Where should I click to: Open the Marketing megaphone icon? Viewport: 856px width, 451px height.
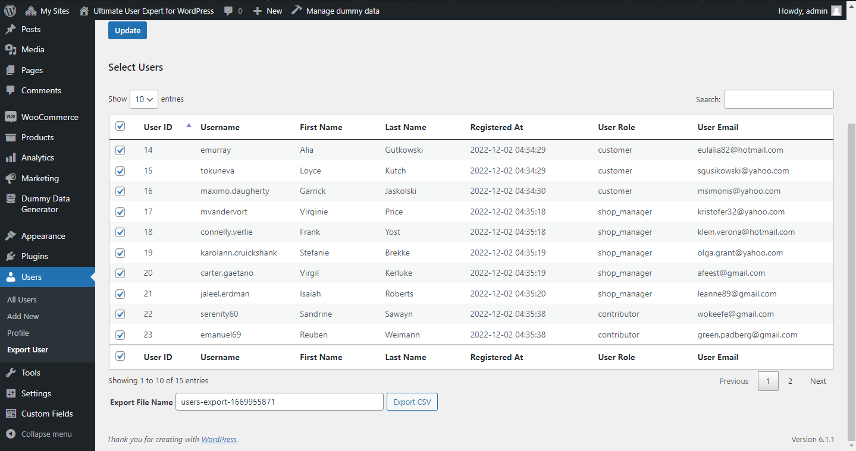click(11, 178)
